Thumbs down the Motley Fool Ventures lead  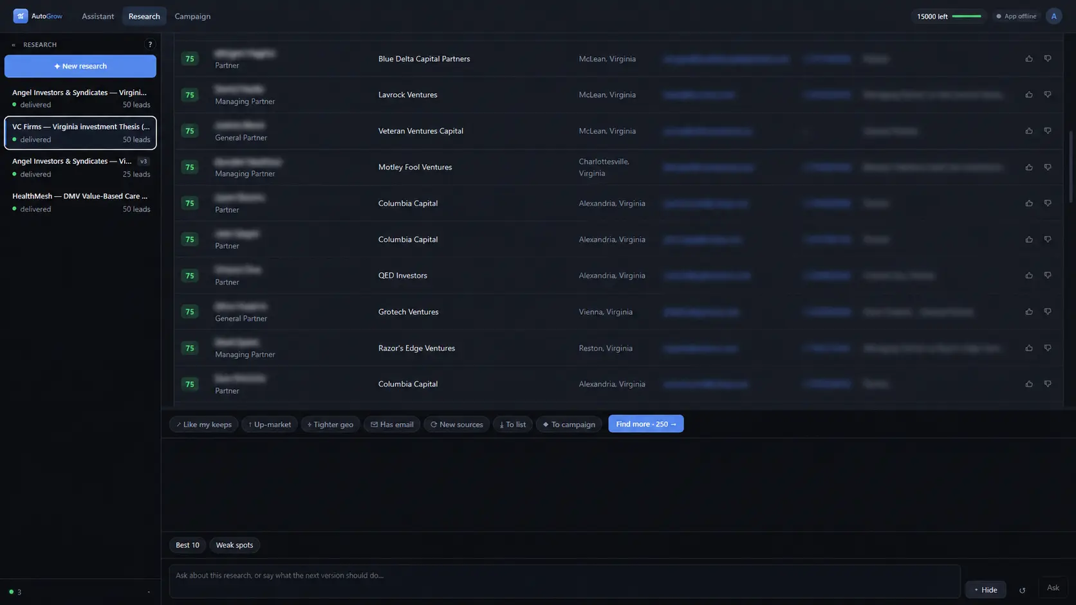[1048, 167]
